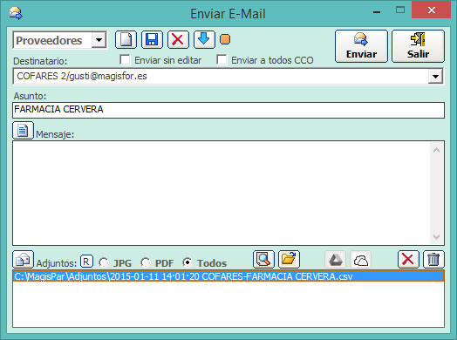Click the new blank document icon

tap(126, 39)
